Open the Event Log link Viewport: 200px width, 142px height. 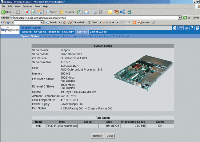click(x=103, y=36)
